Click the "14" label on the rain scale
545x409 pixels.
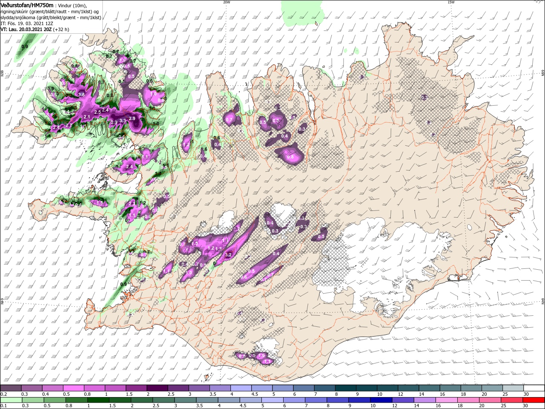(x=416, y=406)
